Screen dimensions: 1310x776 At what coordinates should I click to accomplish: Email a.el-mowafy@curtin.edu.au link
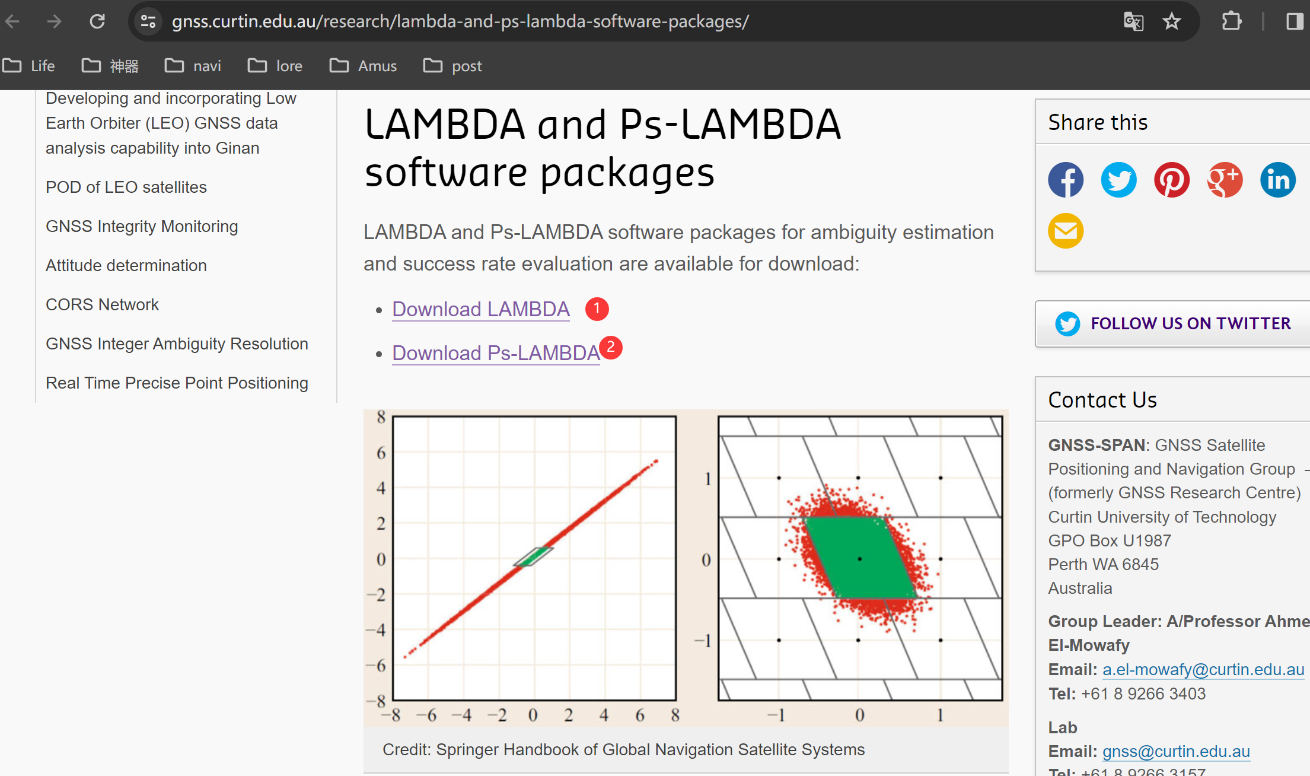(x=1203, y=669)
